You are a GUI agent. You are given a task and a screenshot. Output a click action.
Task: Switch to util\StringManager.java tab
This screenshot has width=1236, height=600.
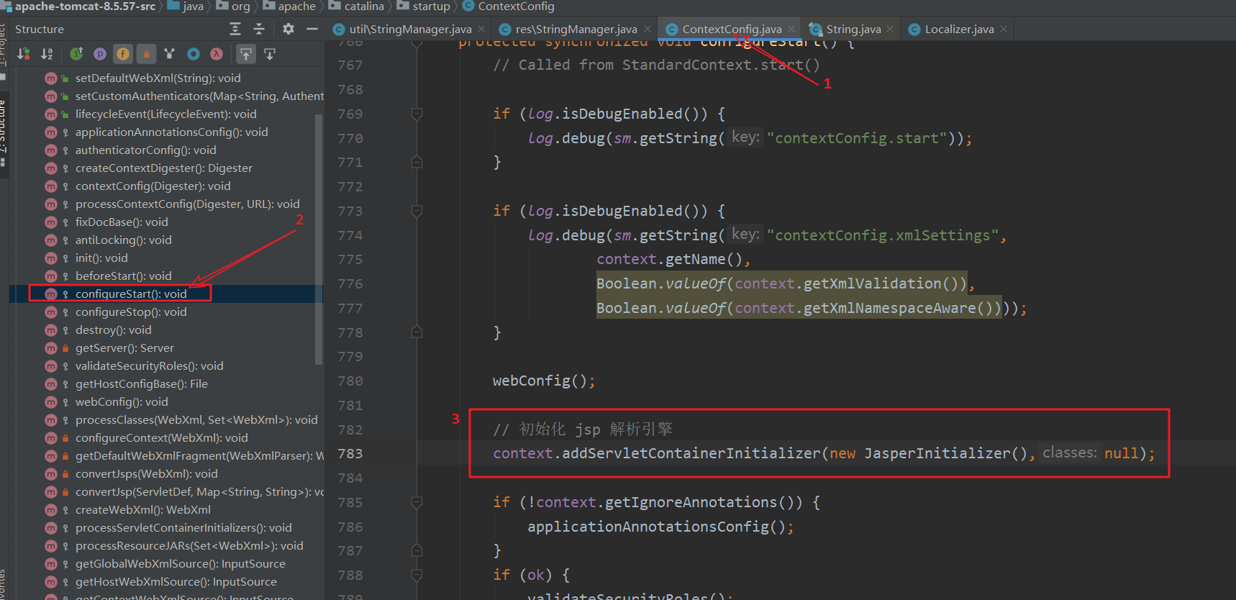[410, 29]
